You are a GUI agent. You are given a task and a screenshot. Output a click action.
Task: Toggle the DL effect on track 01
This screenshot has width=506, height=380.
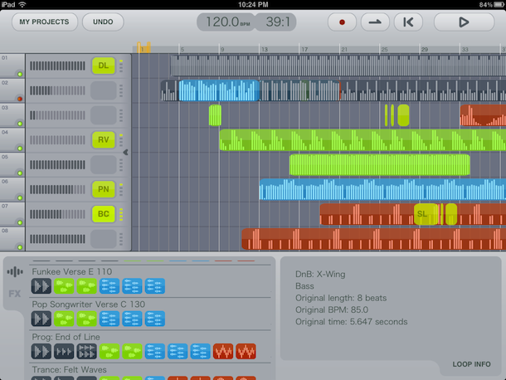pyautogui.click(x=103, y=65)
